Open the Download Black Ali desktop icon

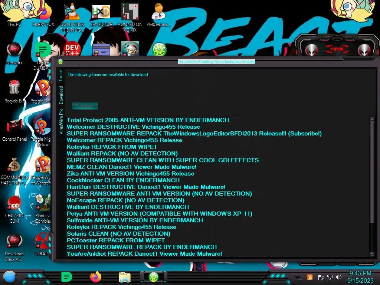tap(14, 248)
